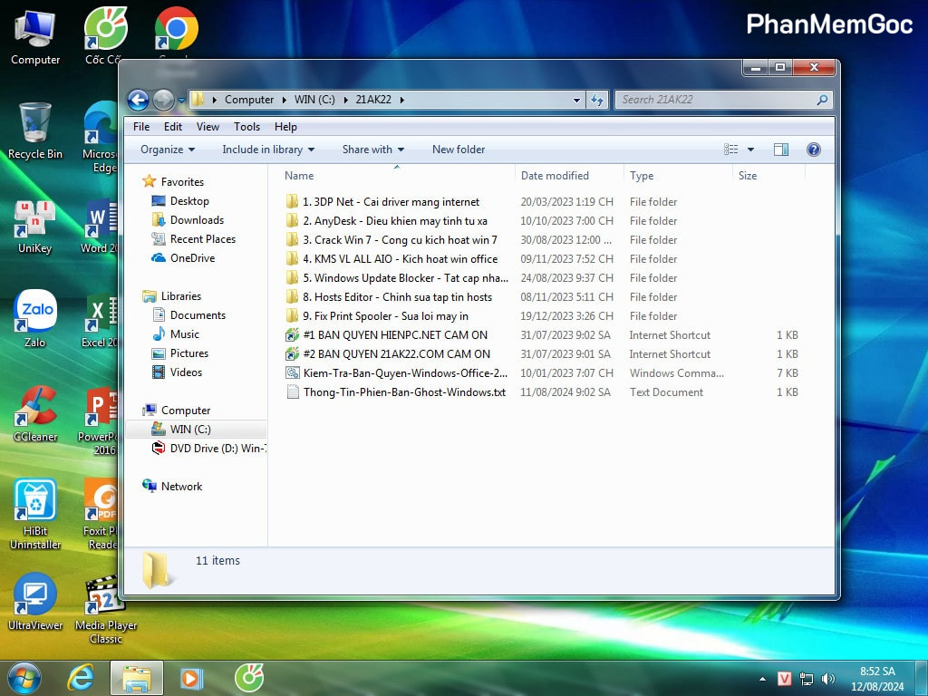Click the refresh button beside address bar
Image resolution: width=928 pixels, height=696 pixels.
597,100
